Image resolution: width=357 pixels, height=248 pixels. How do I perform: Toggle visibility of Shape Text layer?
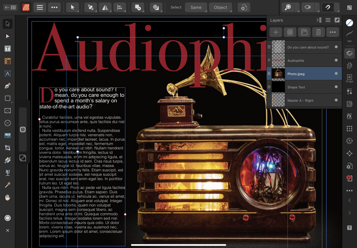coord(336,87)
